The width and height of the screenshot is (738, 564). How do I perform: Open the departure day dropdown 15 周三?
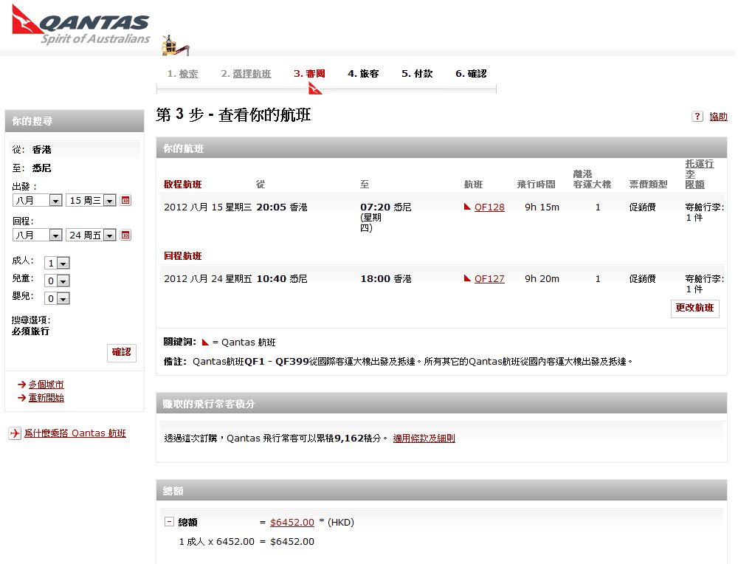tap(91, 200)
